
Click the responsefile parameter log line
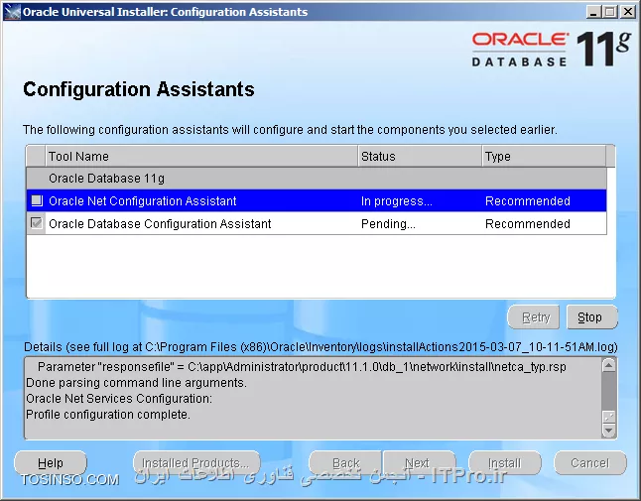(302, 366)
